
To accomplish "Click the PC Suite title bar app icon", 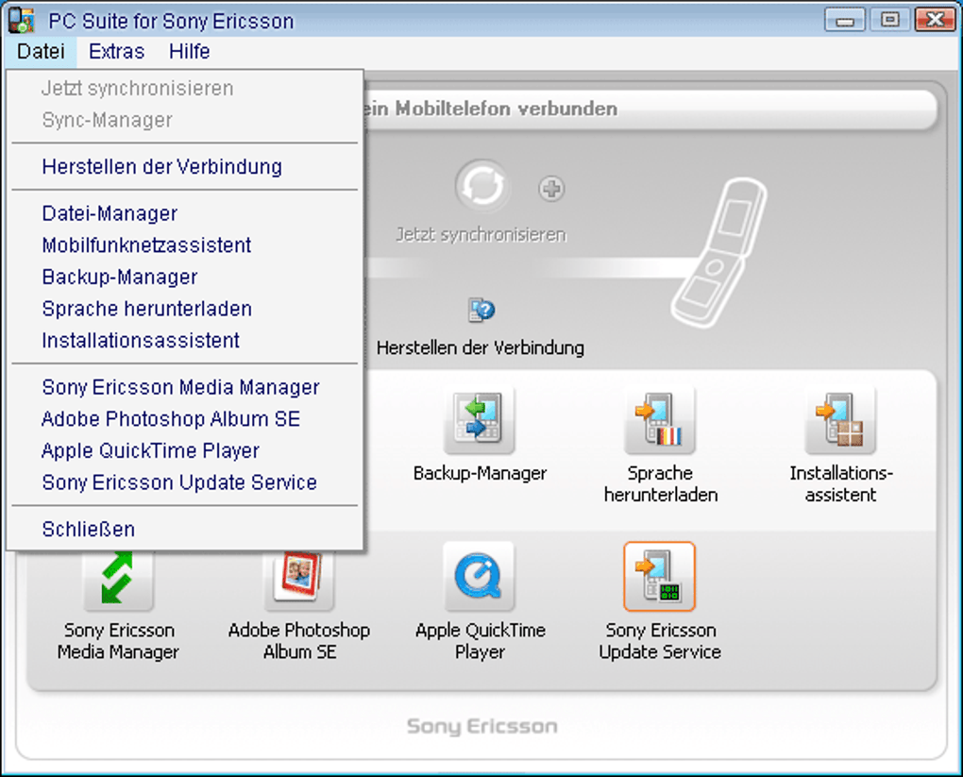I will [x=22, y=20].
